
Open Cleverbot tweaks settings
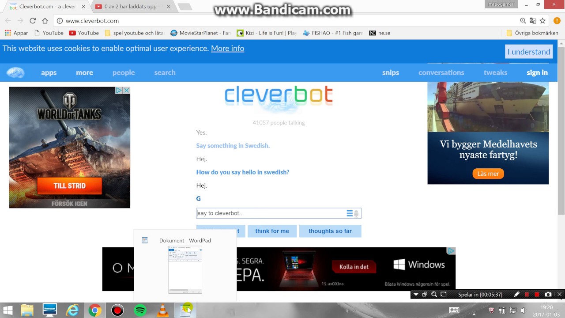[495, 72]
